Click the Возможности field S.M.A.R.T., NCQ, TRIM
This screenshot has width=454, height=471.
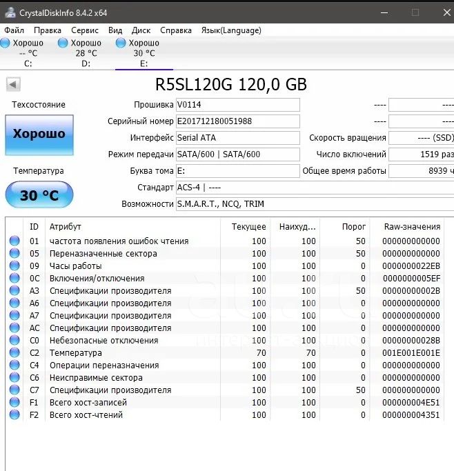pos(315,204)
